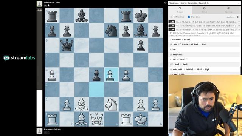
Task: Click the Sicilian Defense Grand Prix Attack opening
Action: click(x=203, y=33)
